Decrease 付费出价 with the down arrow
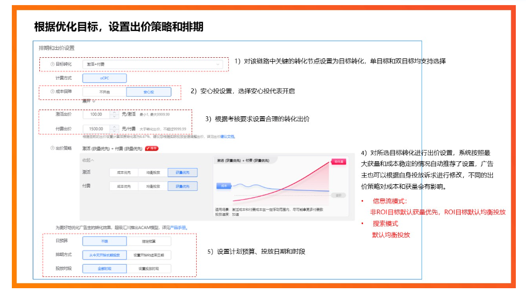Screen dimensions: 526x291 pyautogui.click(x=115, y=131)
